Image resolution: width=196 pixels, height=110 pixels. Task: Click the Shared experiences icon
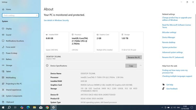pos(3,90)
